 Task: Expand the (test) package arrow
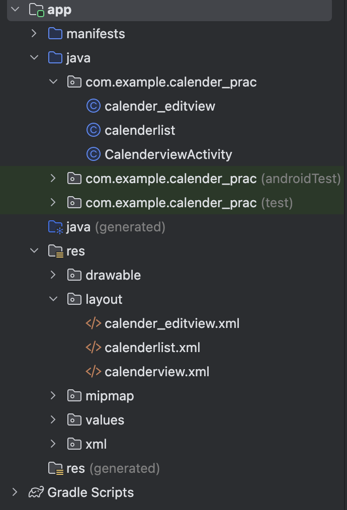(x=53, y=202)
